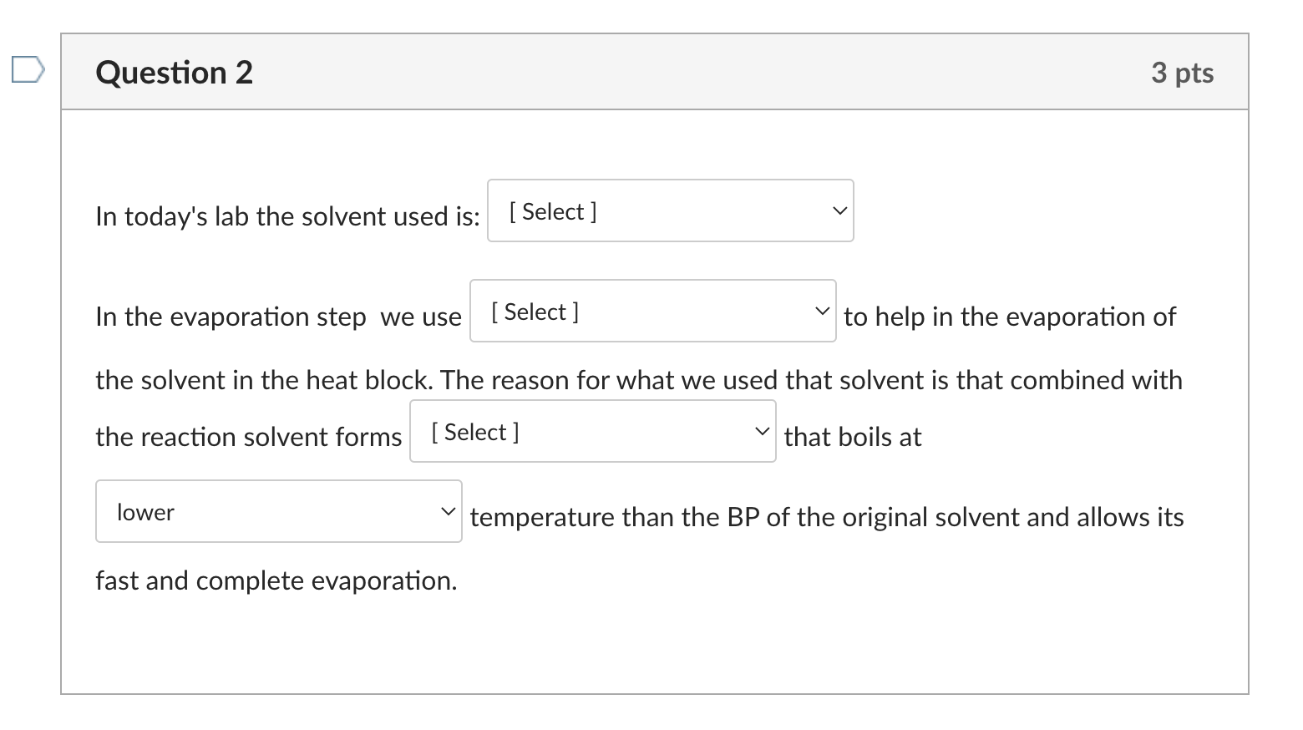Image resolution: width=1303 pixels, height=730 pixels.
Task: Click the text 'fast and complete evaporation.'
Action: pyautogui.click(x=276, y=580)
